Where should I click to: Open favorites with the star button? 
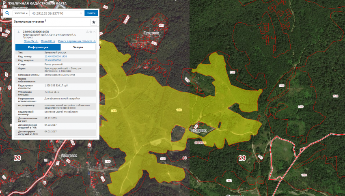coord(93,22)
